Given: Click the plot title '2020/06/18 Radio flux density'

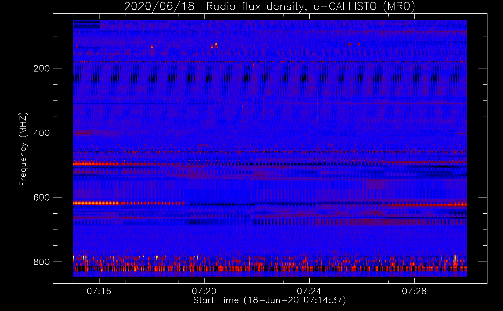Looking at the screenshot, I should (270, 6).
